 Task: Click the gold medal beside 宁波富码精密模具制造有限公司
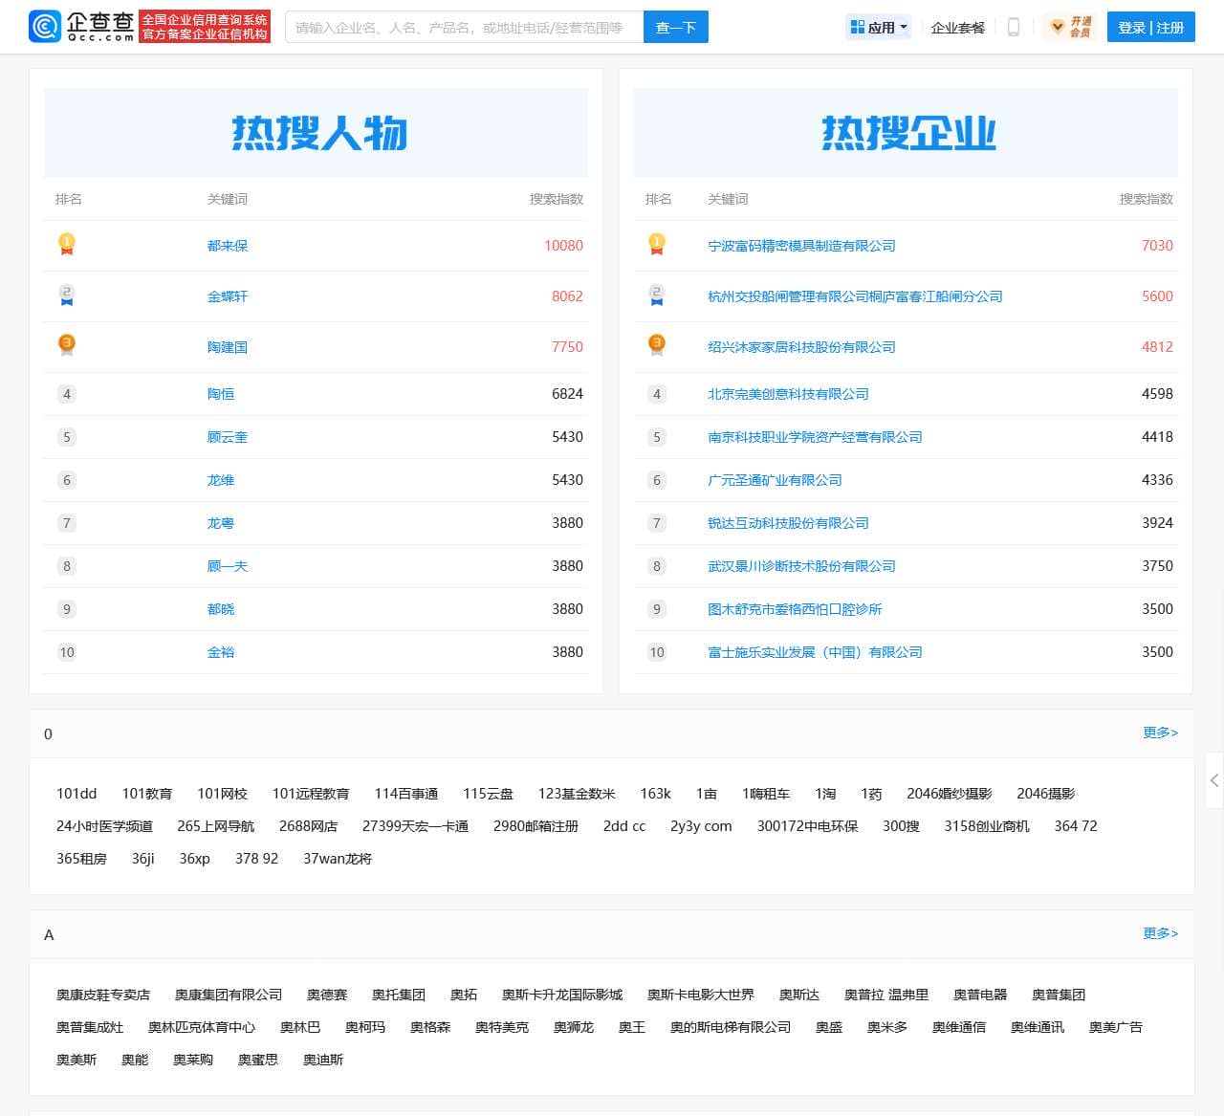[657, 245]
